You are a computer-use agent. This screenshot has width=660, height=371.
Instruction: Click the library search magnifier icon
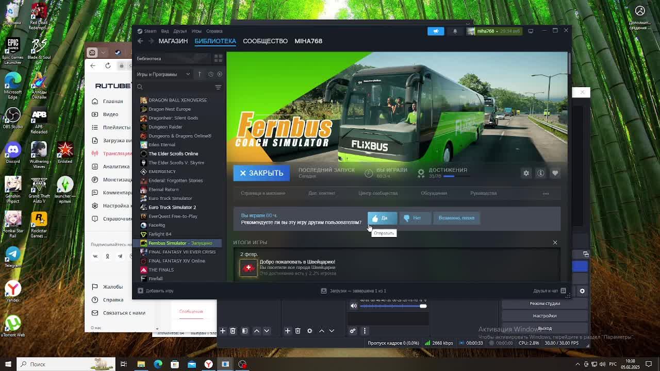point(140,87)
